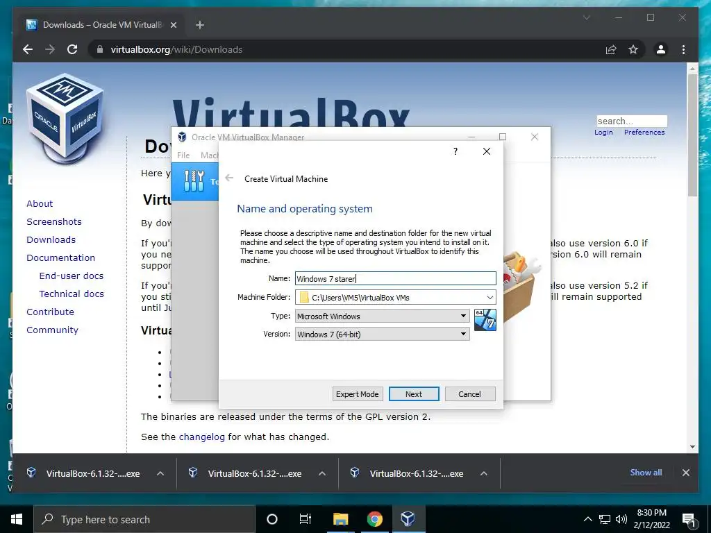The image size is (711, 533).
Task: Click the taskbar clock showing 8:30 PM
Action: pyautogui.click(x=651, y=519)
